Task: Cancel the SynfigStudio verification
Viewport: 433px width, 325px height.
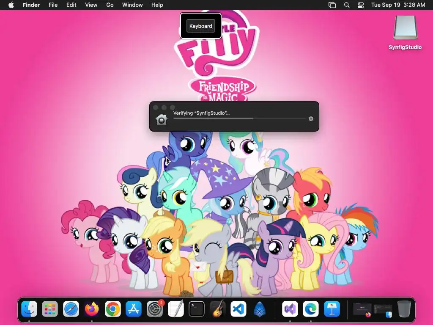Action: point(311,118)
